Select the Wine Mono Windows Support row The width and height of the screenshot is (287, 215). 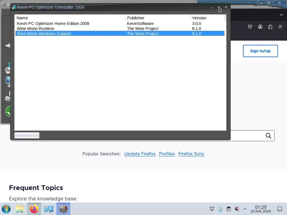[120, 34]
